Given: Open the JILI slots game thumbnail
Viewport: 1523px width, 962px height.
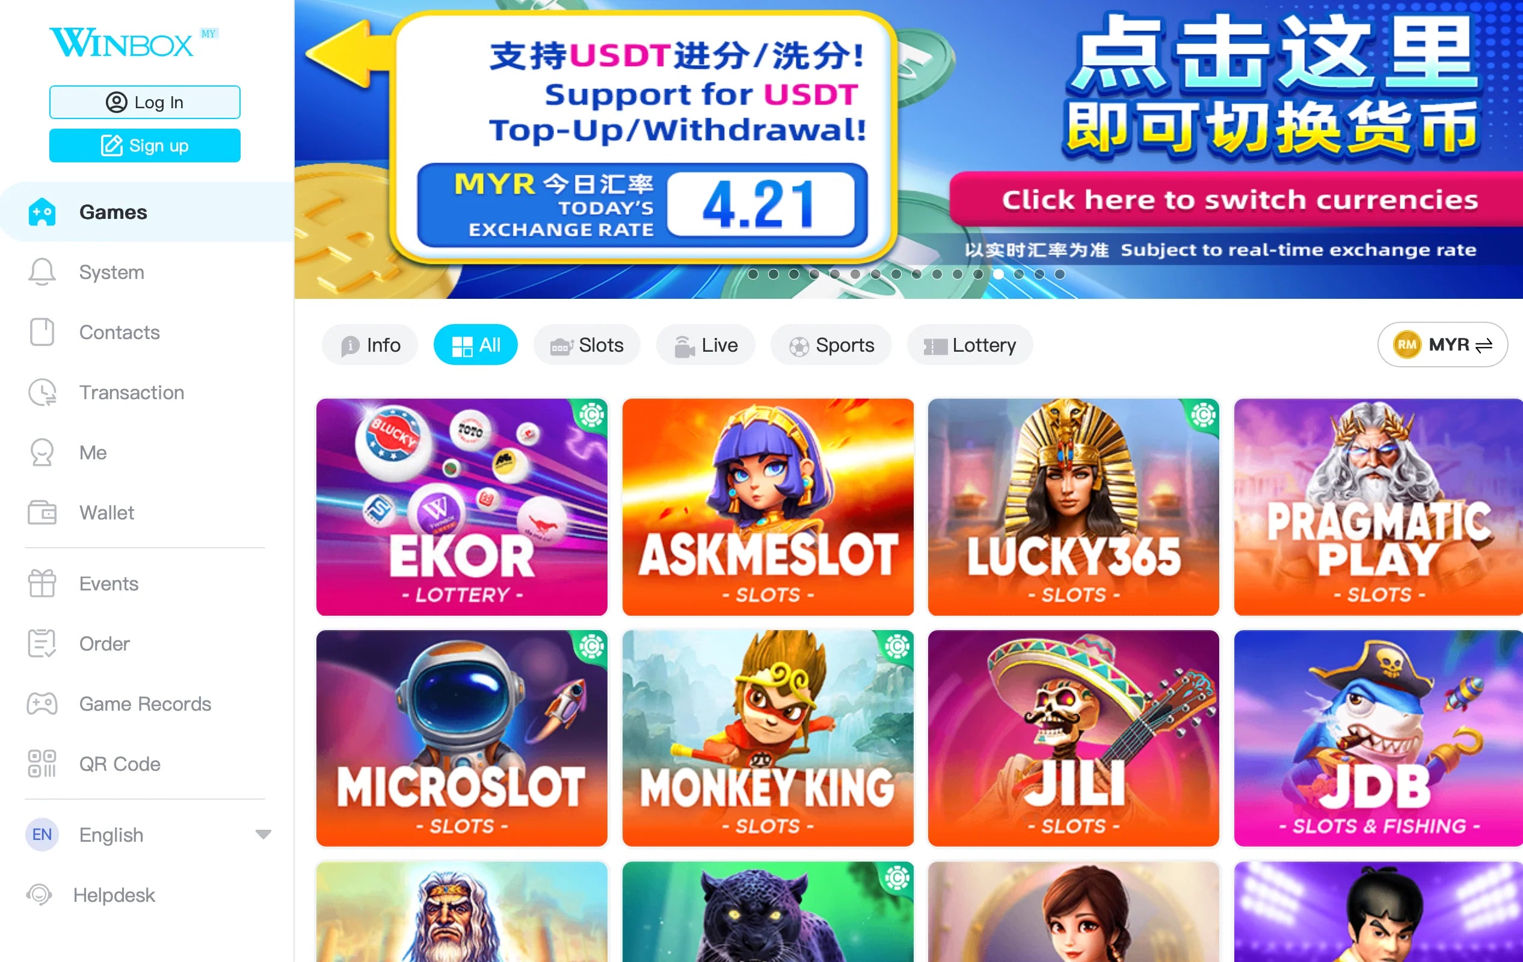Looking at the screenshot, I should 1072,738.
